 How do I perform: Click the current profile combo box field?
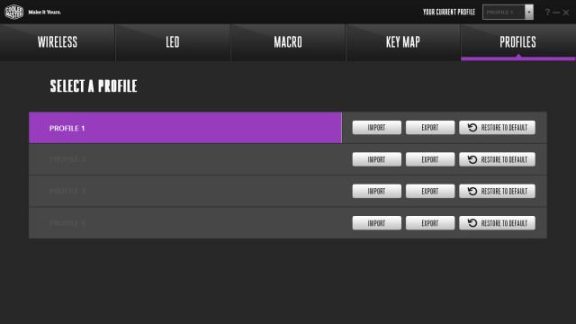pyautogui.click(x=504, y=12)
